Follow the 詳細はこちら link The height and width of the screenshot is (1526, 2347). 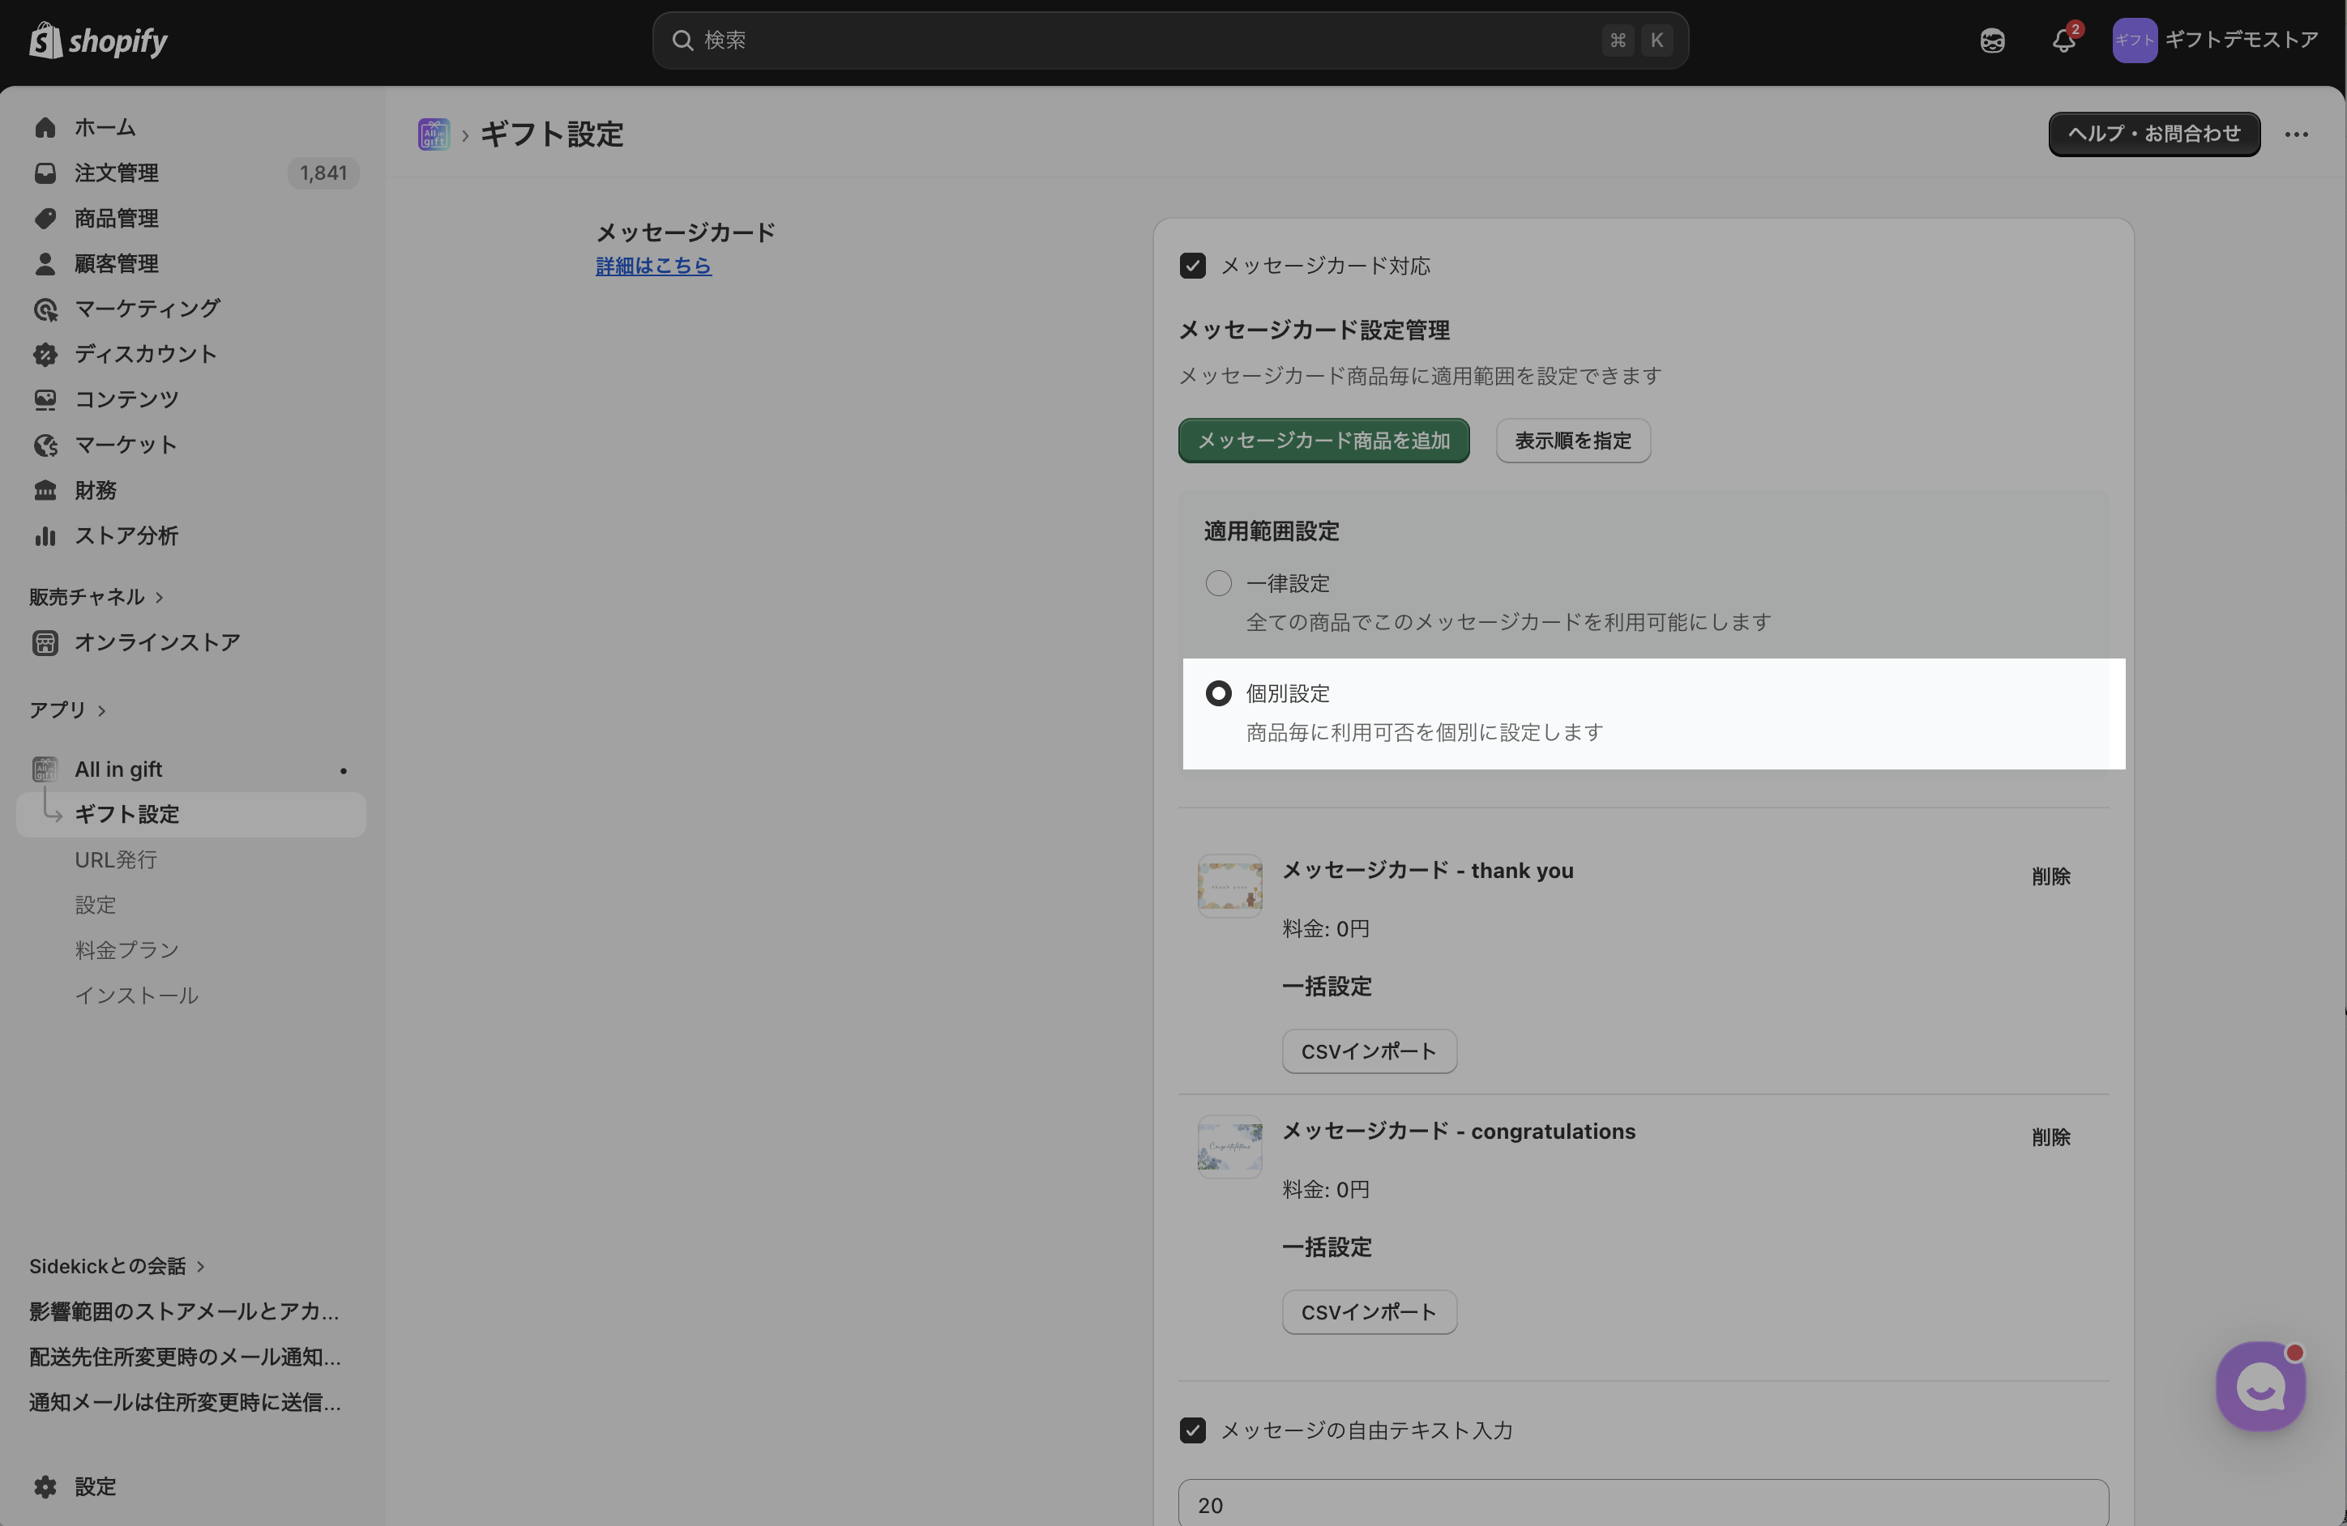(653, 266)
